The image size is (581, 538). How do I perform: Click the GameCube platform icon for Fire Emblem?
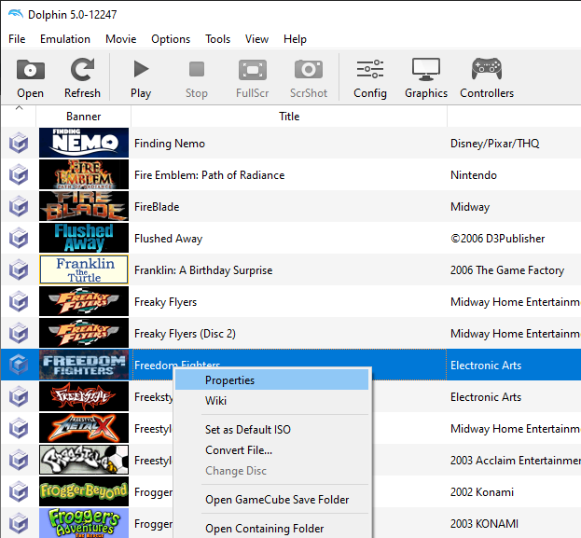[x=19, y=175]
